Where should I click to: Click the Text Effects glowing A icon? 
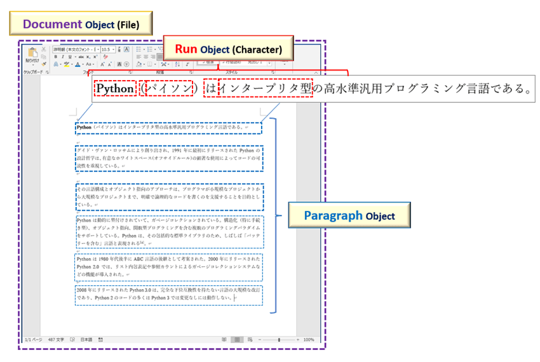point(56,64)
